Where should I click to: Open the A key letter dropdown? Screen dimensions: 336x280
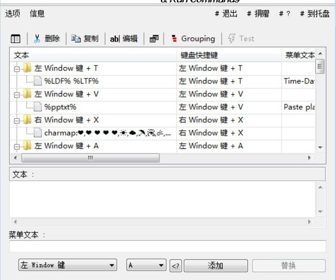click(x=146, y=265)
